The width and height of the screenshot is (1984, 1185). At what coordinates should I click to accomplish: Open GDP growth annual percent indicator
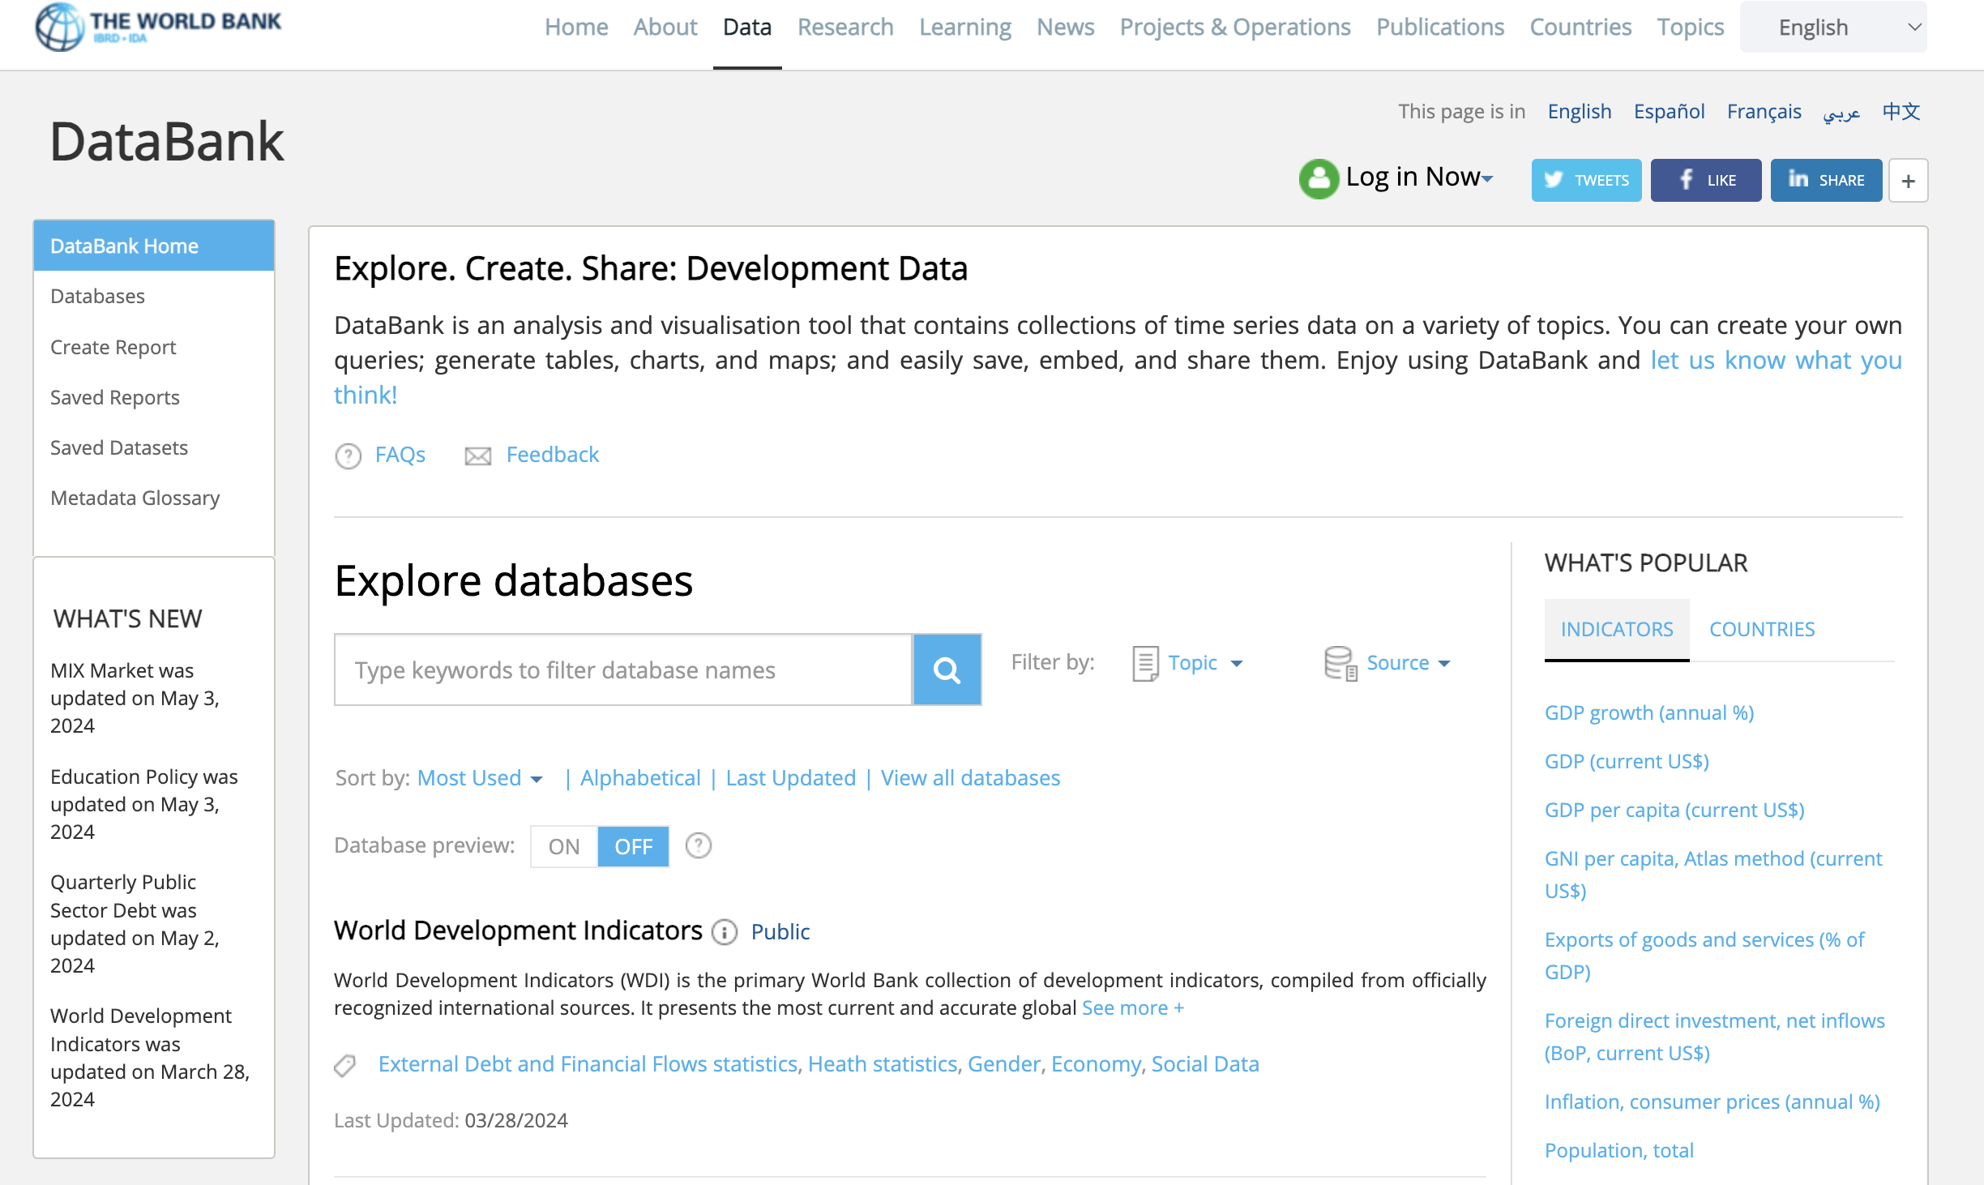click(1648, 712)
